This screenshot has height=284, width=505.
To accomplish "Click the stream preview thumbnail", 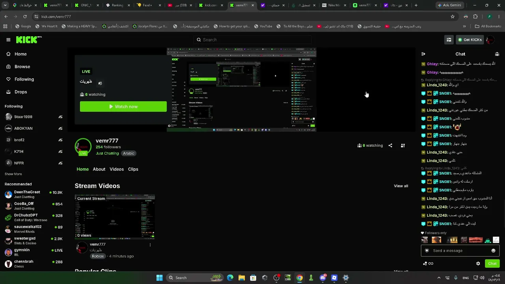I will 241,90.
